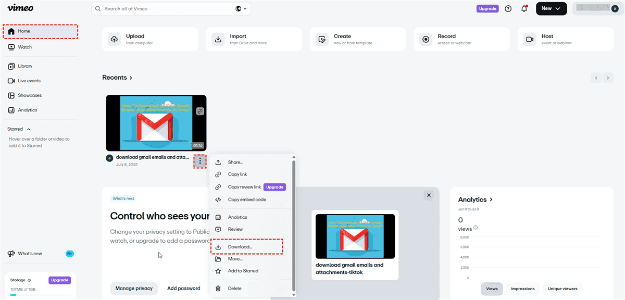
Task: Click the What's new megaphone icon
Action: [x=11, y=254]
